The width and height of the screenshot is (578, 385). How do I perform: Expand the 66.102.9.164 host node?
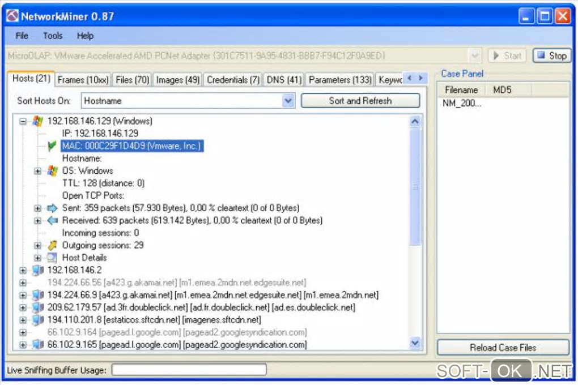(23, 333)
